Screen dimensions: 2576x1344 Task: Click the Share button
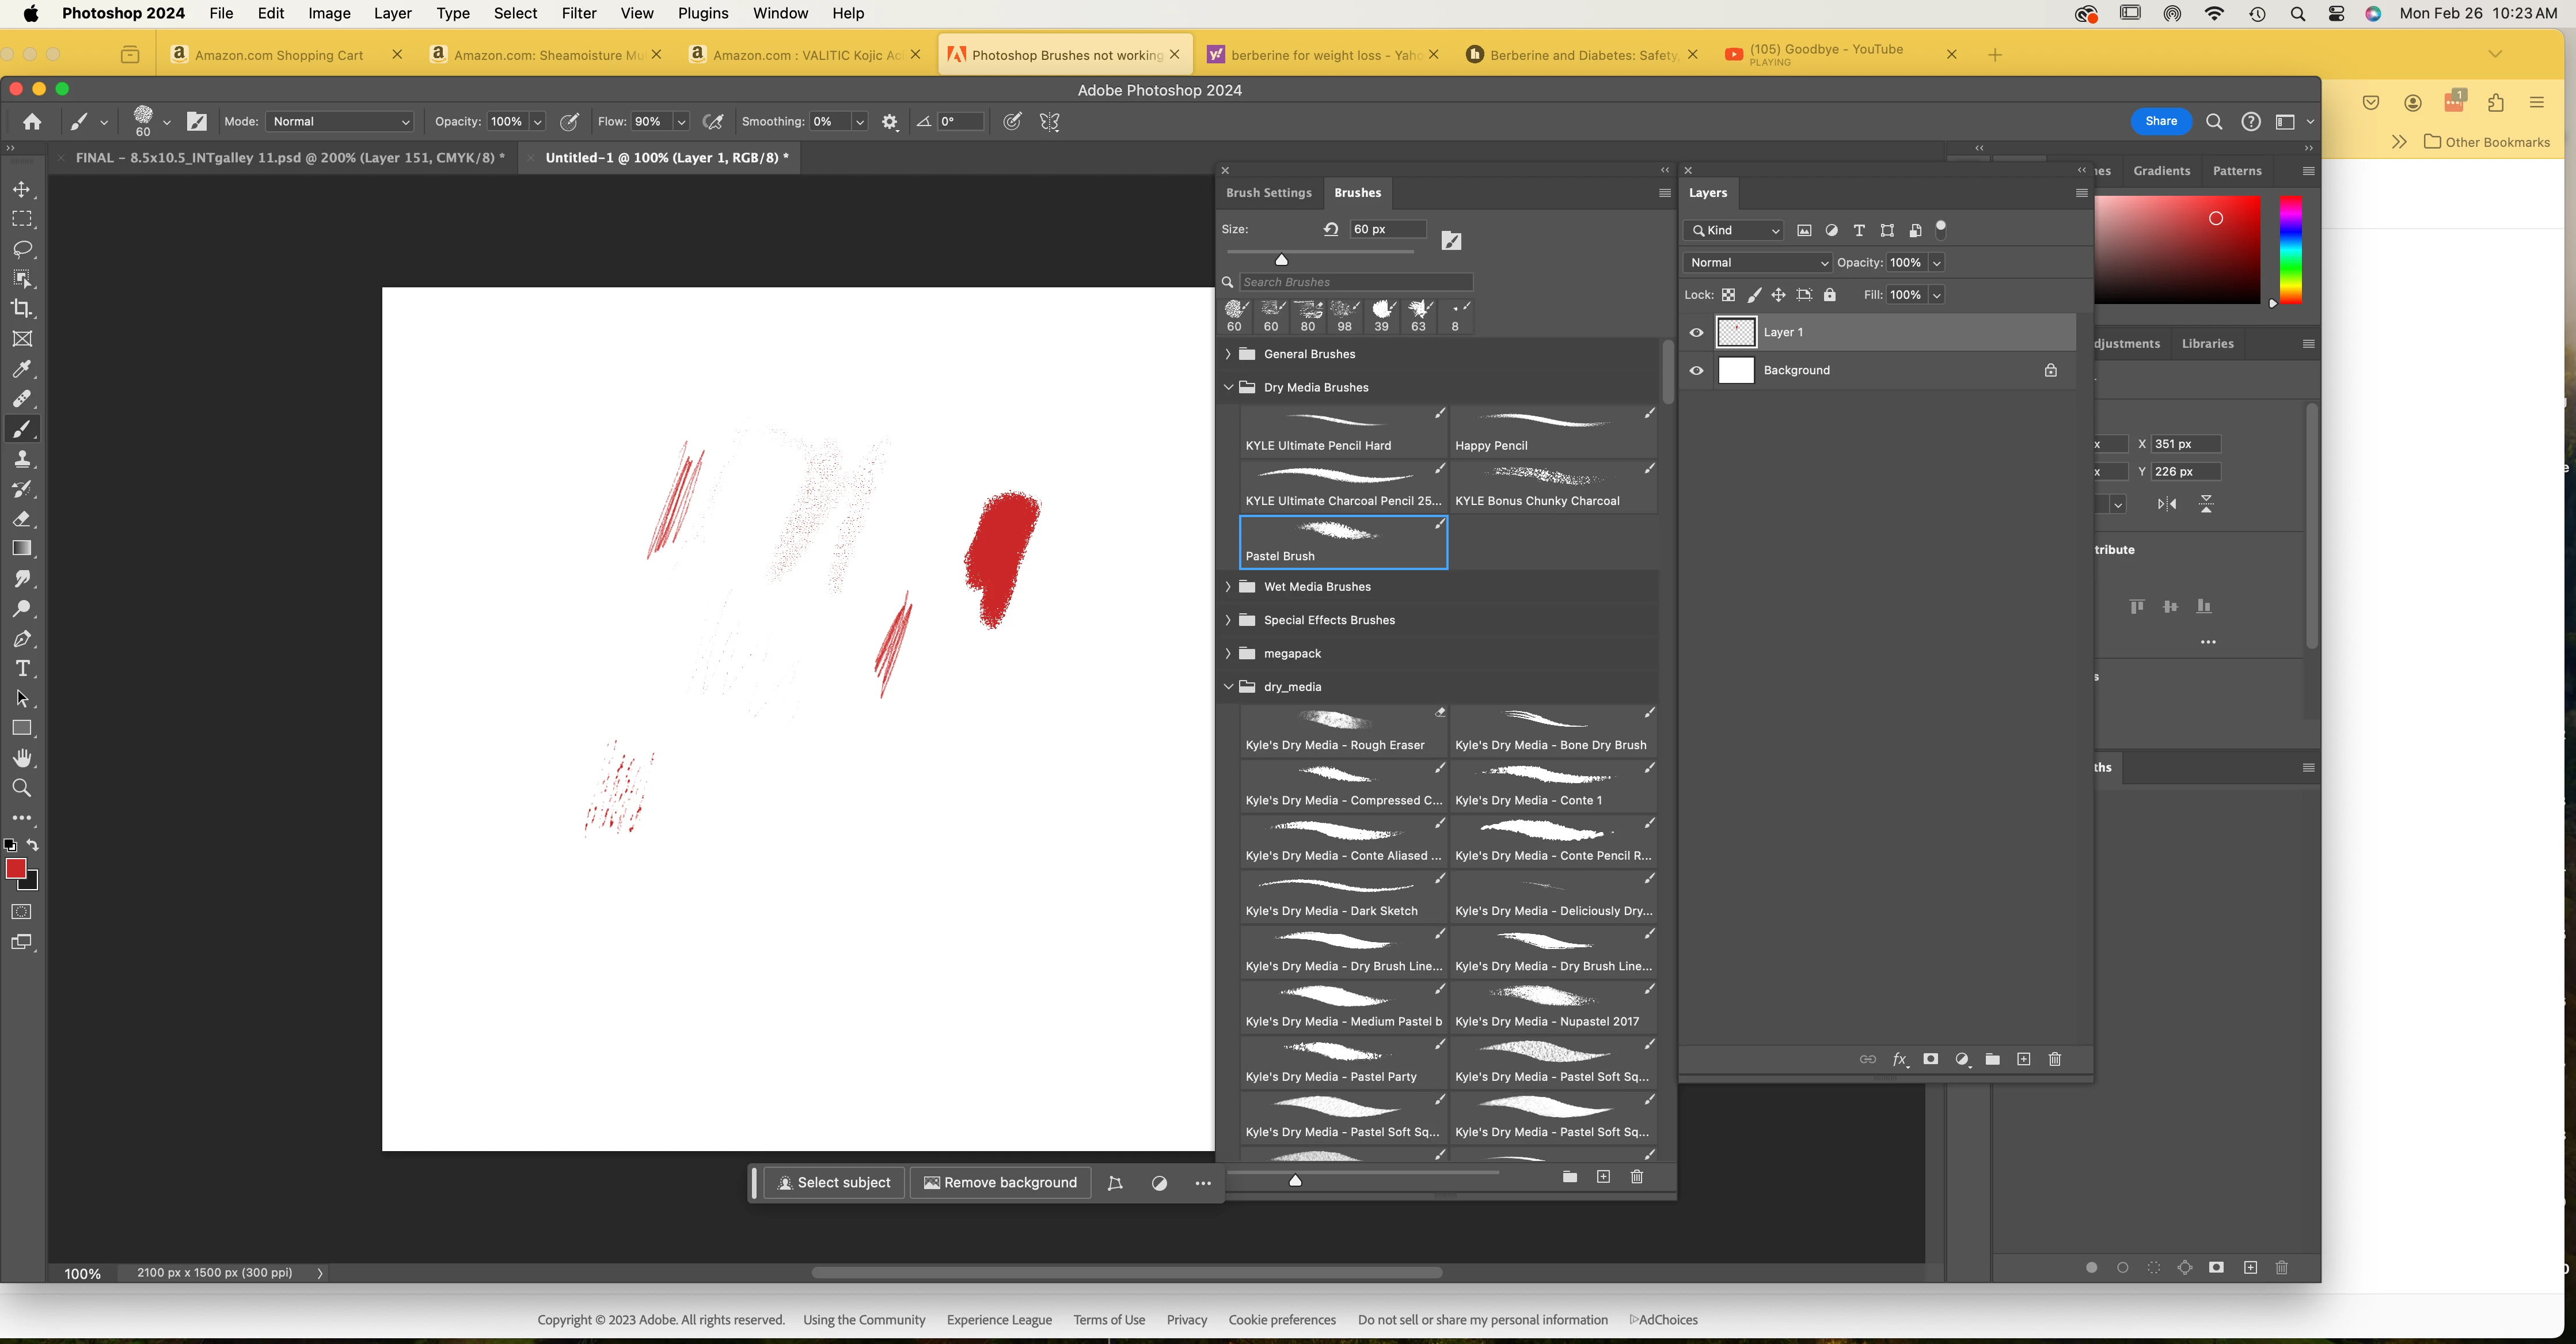[x=2160, y=122]
